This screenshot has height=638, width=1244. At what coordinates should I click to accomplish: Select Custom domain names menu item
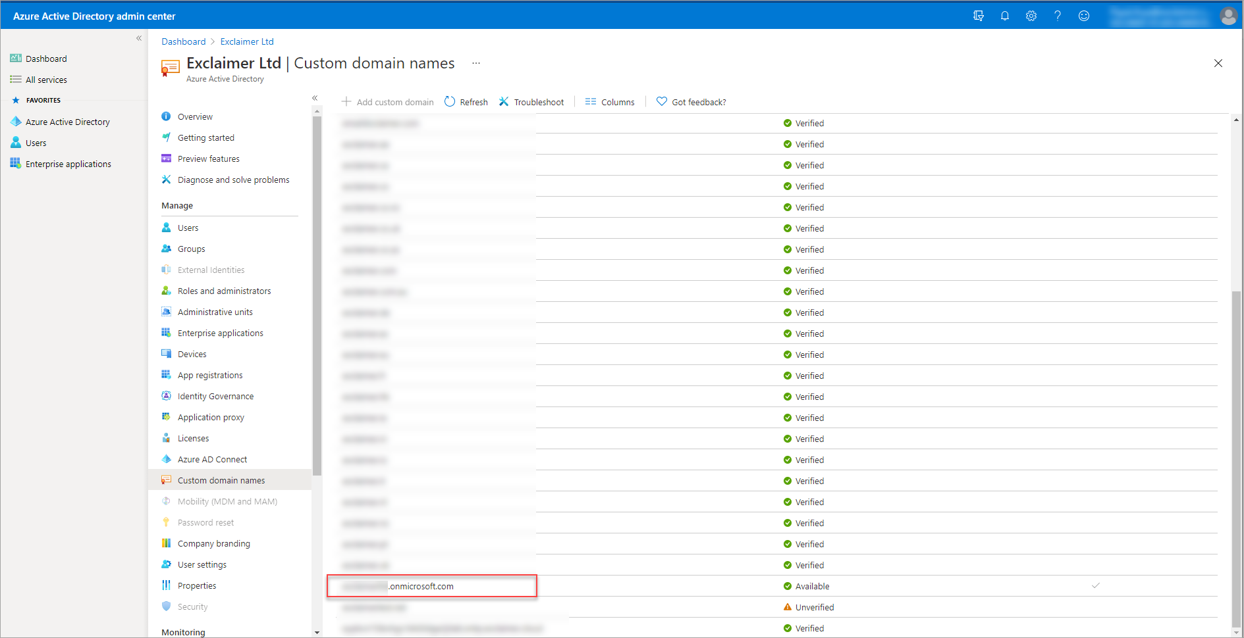pyautogui.click(x=230, y=480)
